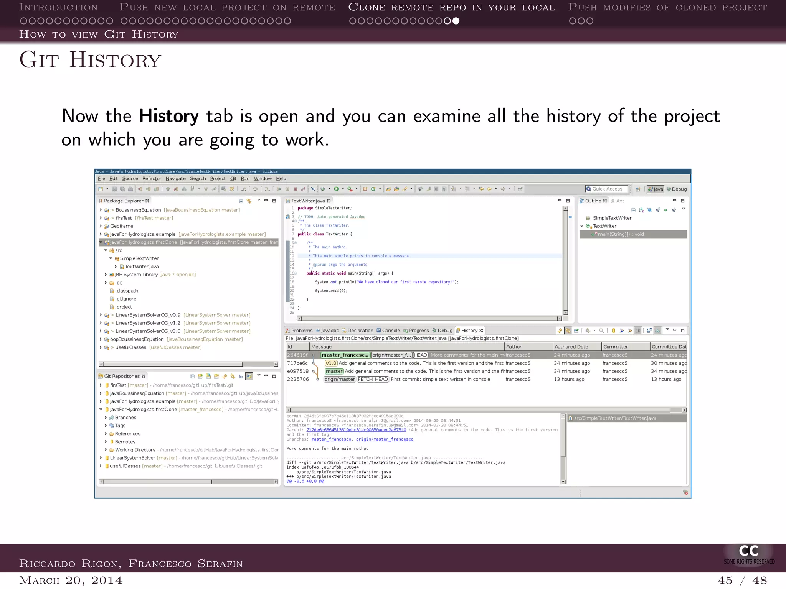Toggle Hide Local Types in Outline
Viewport: 786px width, 589px height.
[x=674, y=210]
